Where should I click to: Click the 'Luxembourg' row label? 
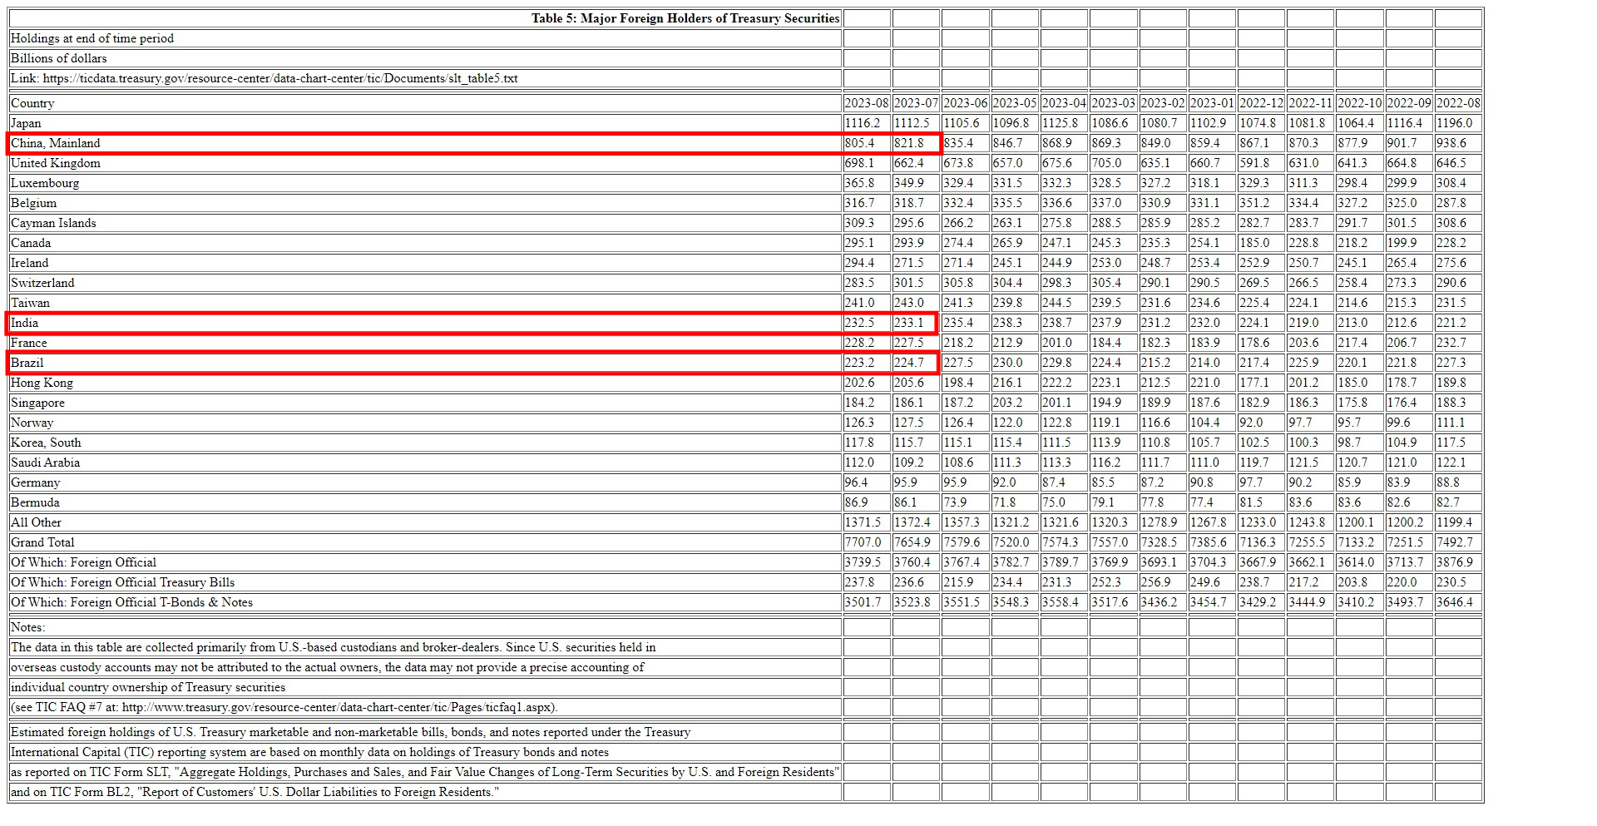pos(425,183)
